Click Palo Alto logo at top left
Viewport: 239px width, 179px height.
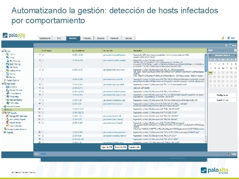point(14,35)
